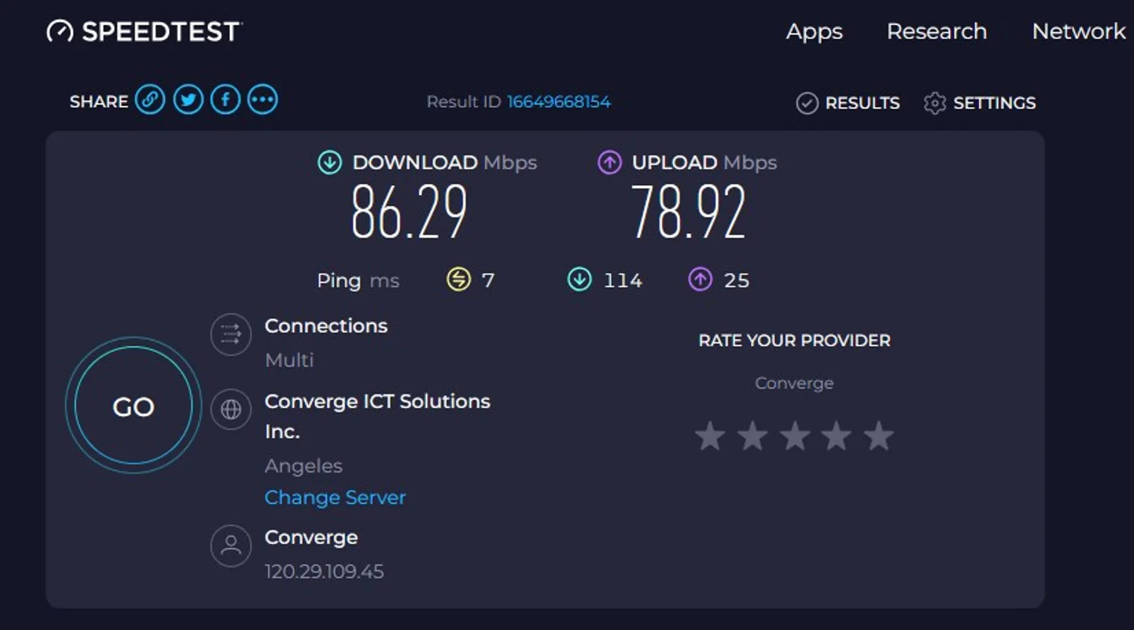Rate Converge one star

(x=710, y=436)
